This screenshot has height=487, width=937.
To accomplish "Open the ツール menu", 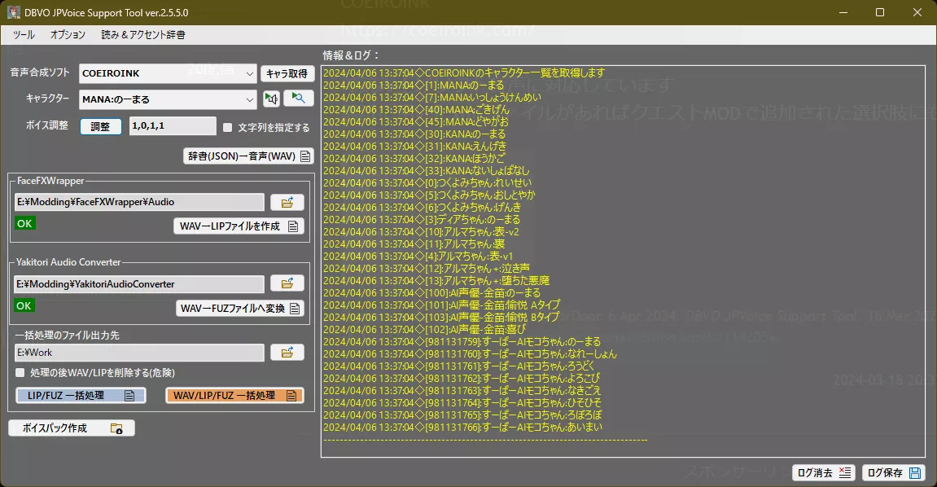I will pyautogui.click(x=24, y=35).
